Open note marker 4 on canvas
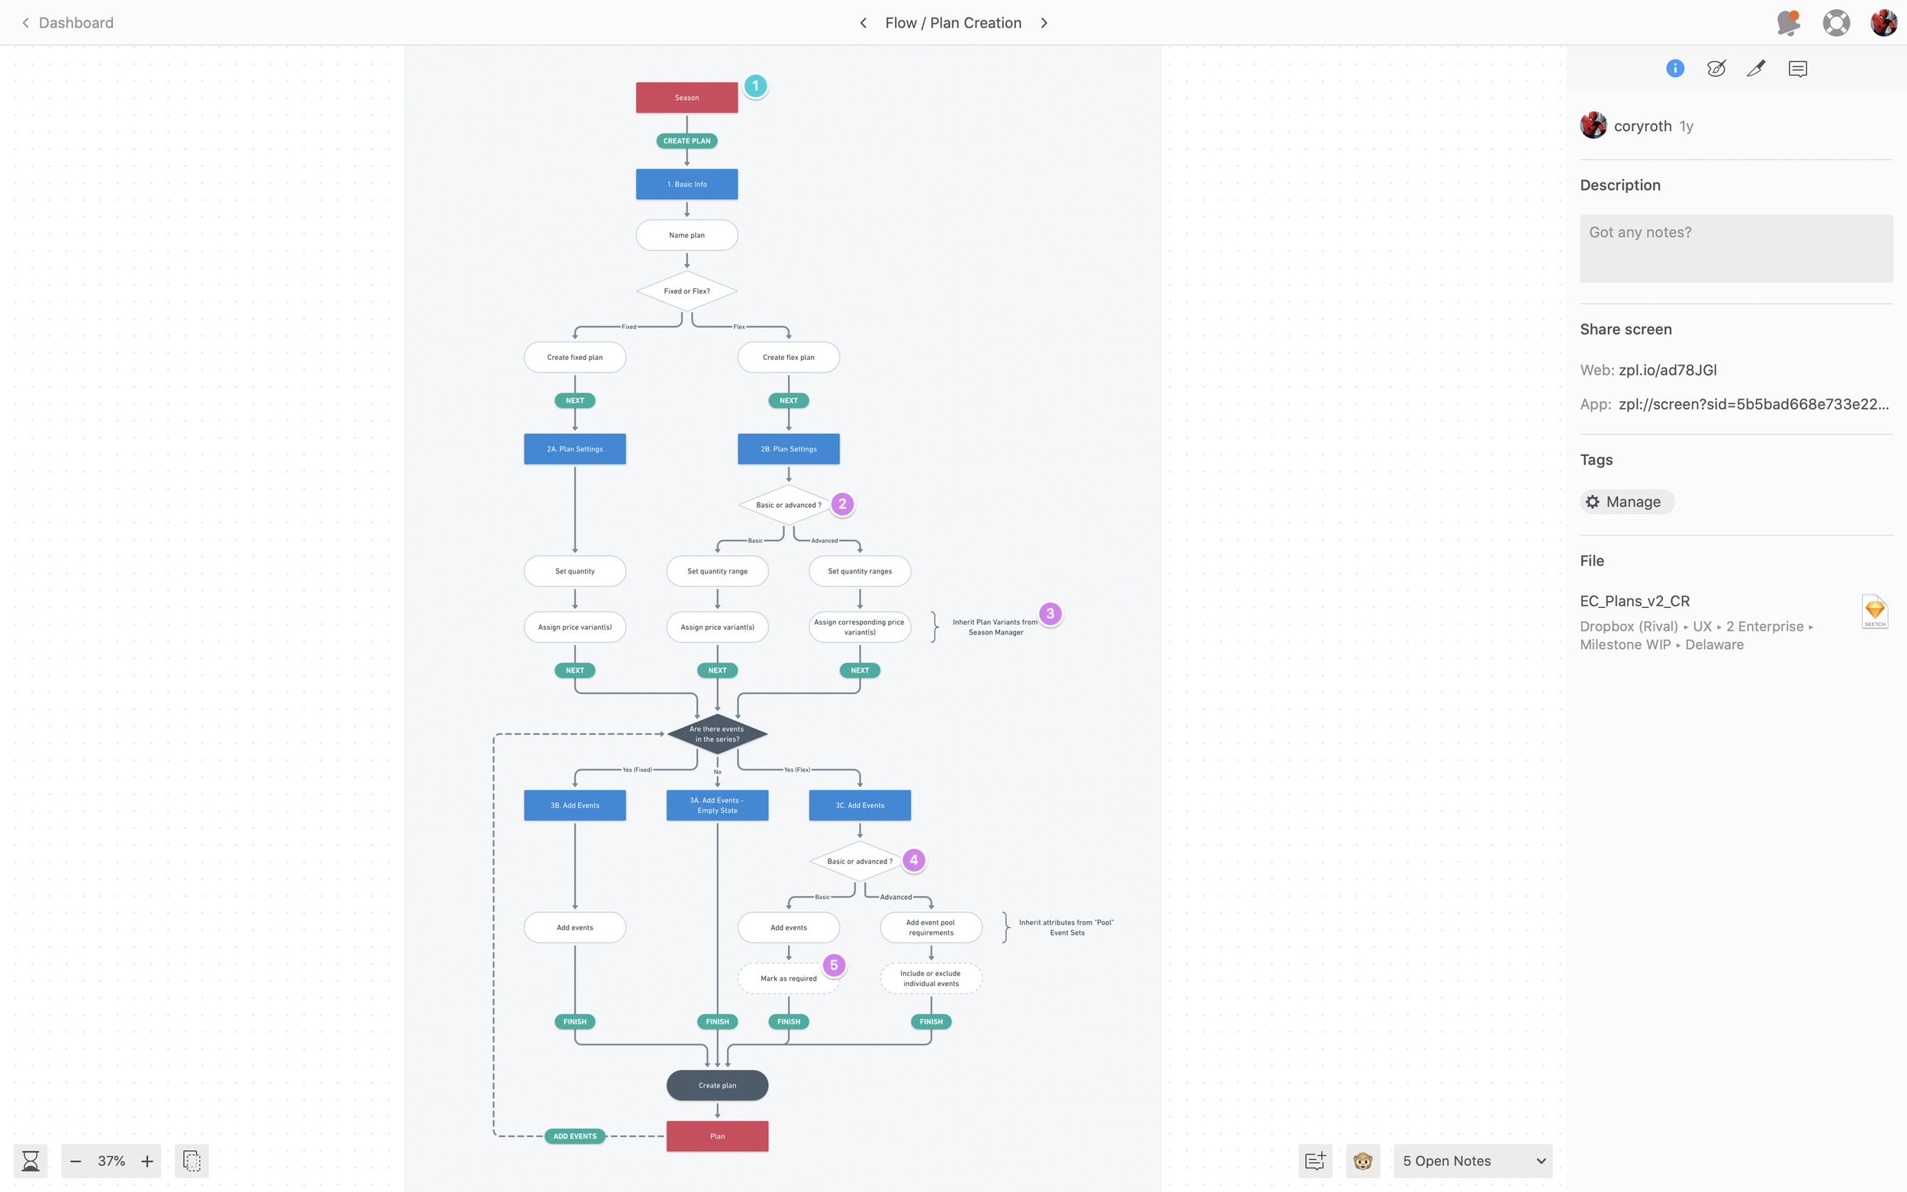The image size is (1907, 1192). click(914, 860)
